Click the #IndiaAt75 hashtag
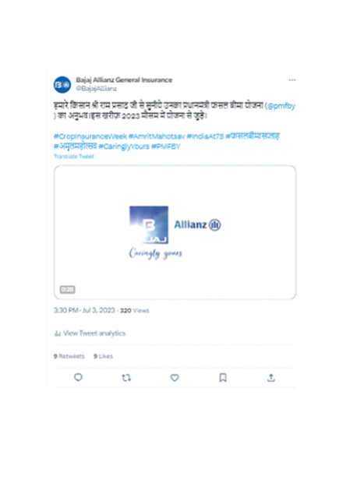 [205, 136]
